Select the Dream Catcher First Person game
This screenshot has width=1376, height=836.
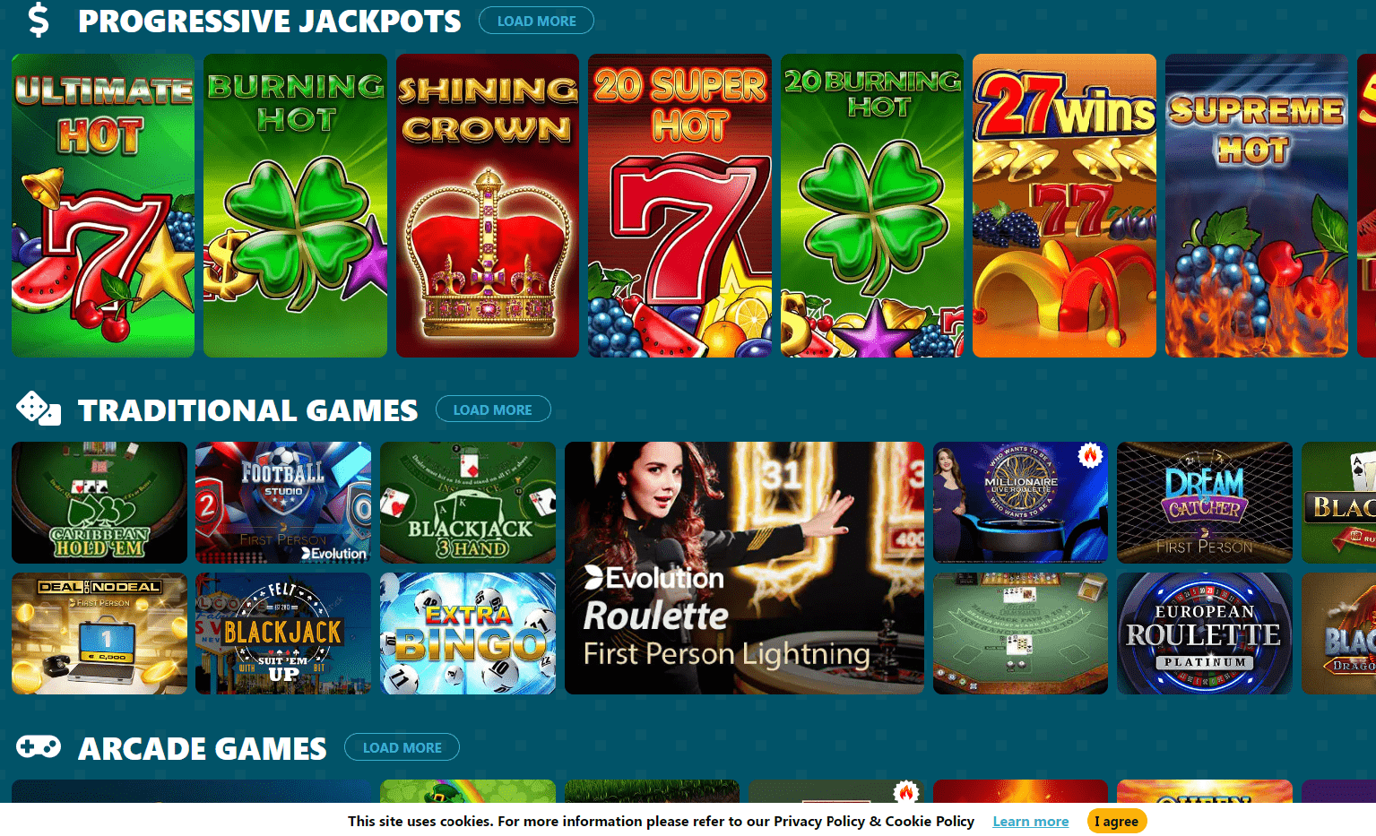(1205, 503)
